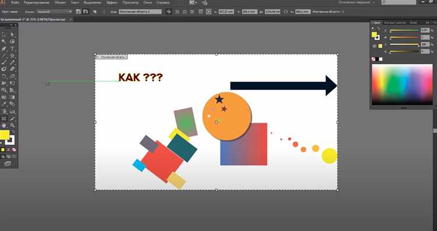Click the Cyan (C) slider in Color panel
437x231 pixels.
404,30
